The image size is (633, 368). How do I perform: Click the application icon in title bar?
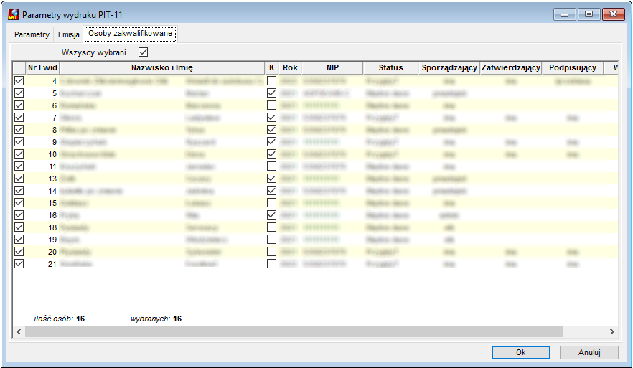pos(14,14)
